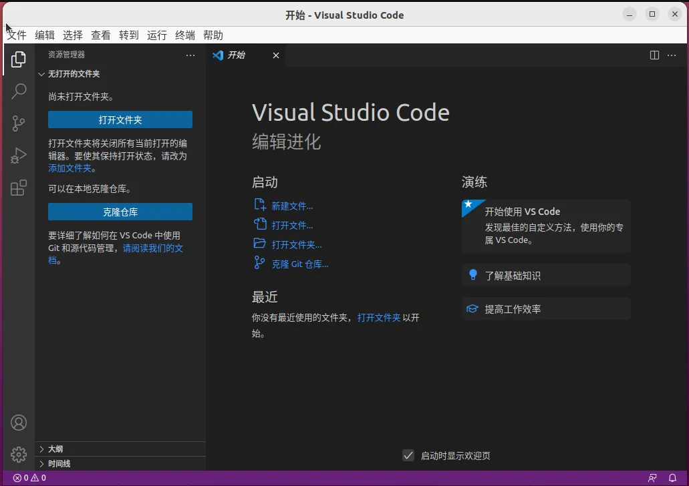Click the lightbulb icon on 了解基础知识
This screenshot has width=689, height=486.
point(472,275)
